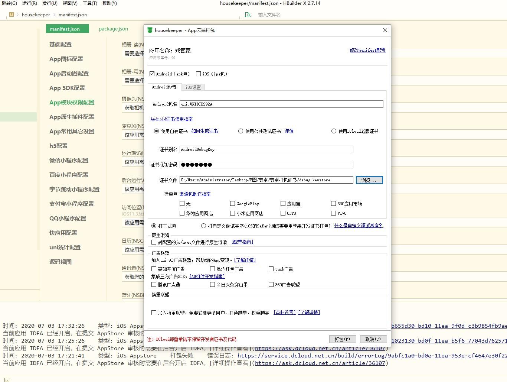Close the App云端打包 dialog
Screen dimensions: 507x382
point(385,30)
